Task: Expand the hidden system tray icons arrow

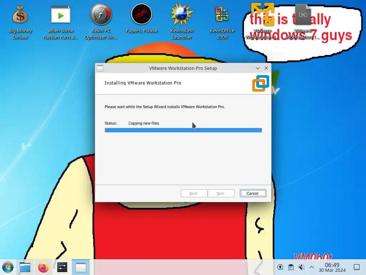Action: pos(312,267)
